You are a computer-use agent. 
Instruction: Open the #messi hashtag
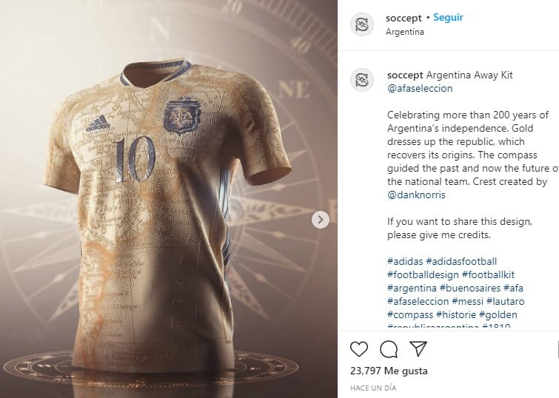click(467, 301)
